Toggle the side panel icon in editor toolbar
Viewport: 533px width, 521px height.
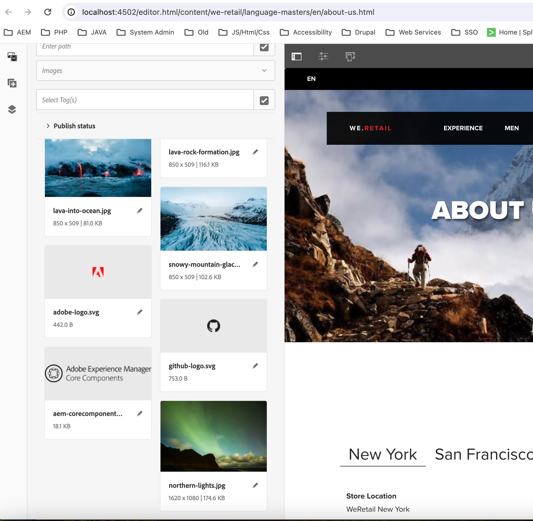pyautogui.click(x=296, y=56)
